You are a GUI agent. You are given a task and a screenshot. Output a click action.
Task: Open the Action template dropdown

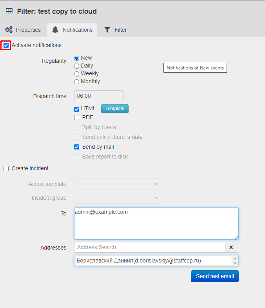point(117,184)
